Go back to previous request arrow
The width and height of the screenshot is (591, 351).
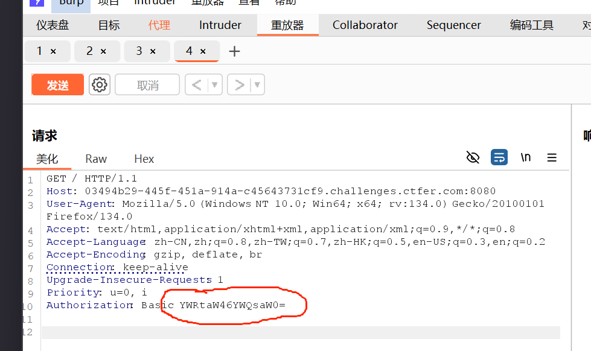click(x=196, y=85)
